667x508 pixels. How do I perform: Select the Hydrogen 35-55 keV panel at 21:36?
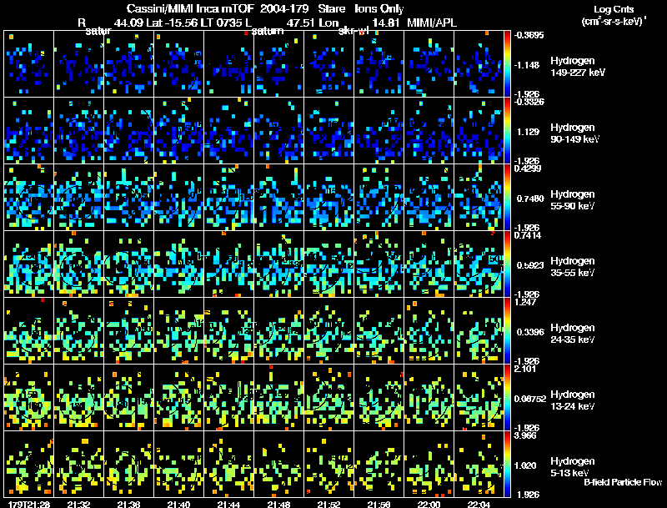[129, 264]
